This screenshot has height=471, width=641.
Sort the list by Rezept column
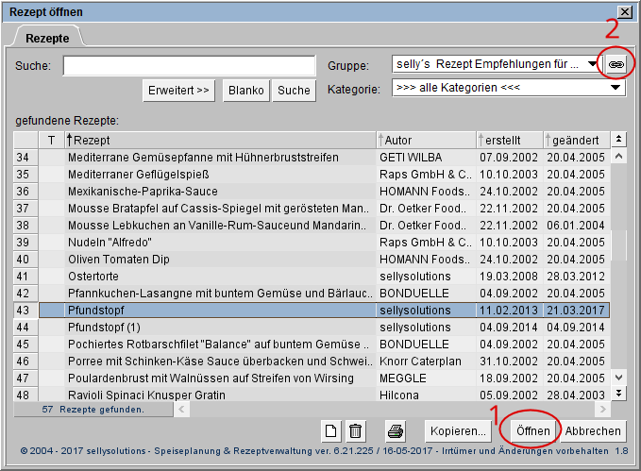pyautogui.click(x=221, y=140)
